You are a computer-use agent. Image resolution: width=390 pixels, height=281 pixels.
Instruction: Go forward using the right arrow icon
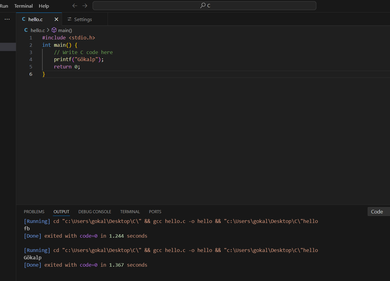(85, 6)
